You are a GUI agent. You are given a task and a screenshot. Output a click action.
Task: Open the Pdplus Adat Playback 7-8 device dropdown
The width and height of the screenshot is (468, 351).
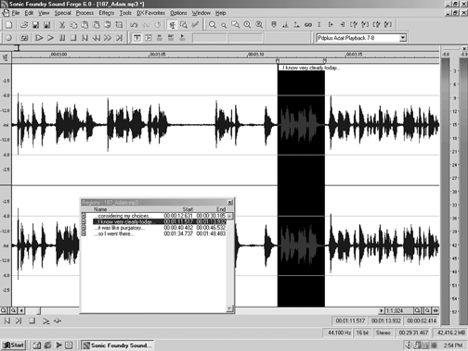pos(402,38)
